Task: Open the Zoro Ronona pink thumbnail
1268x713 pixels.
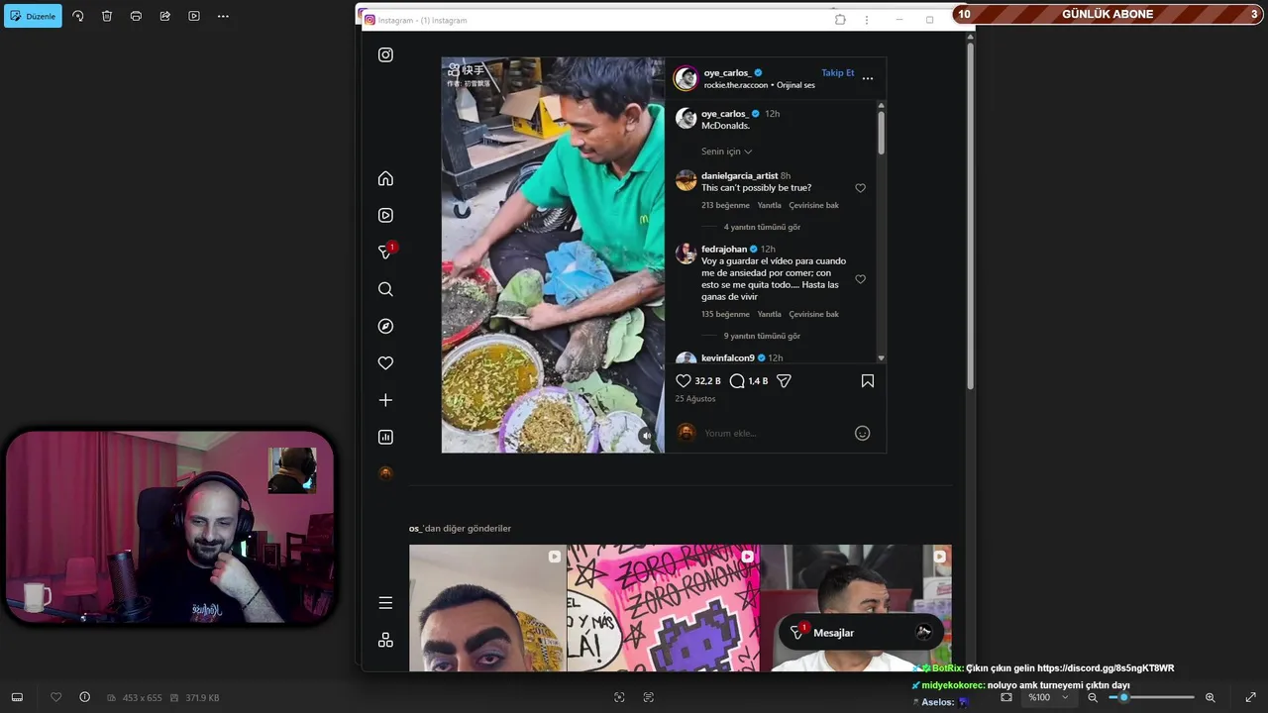Action: pos(663,607)
